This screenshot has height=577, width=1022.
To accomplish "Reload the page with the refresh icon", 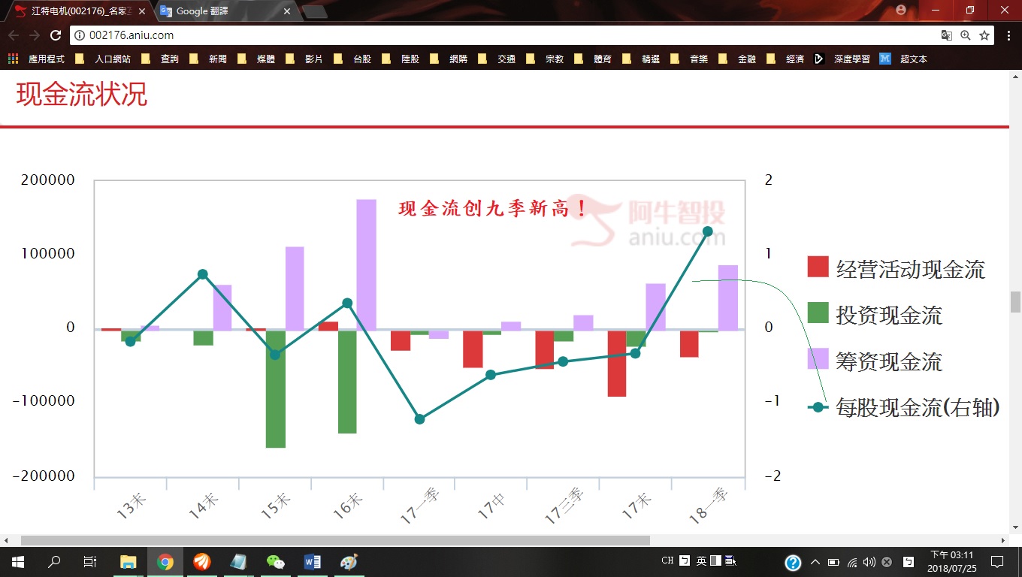I will pyautogui.click(x=56, y=35).
